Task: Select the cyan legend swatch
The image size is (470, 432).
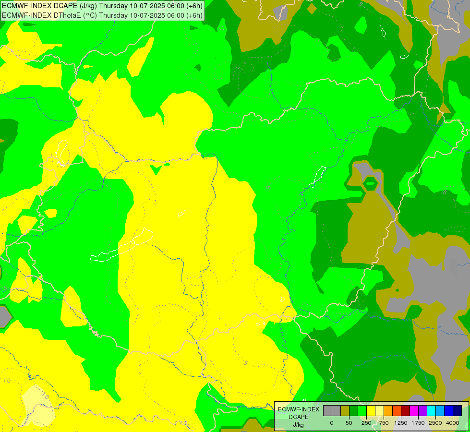Action: tap(431, 410)
